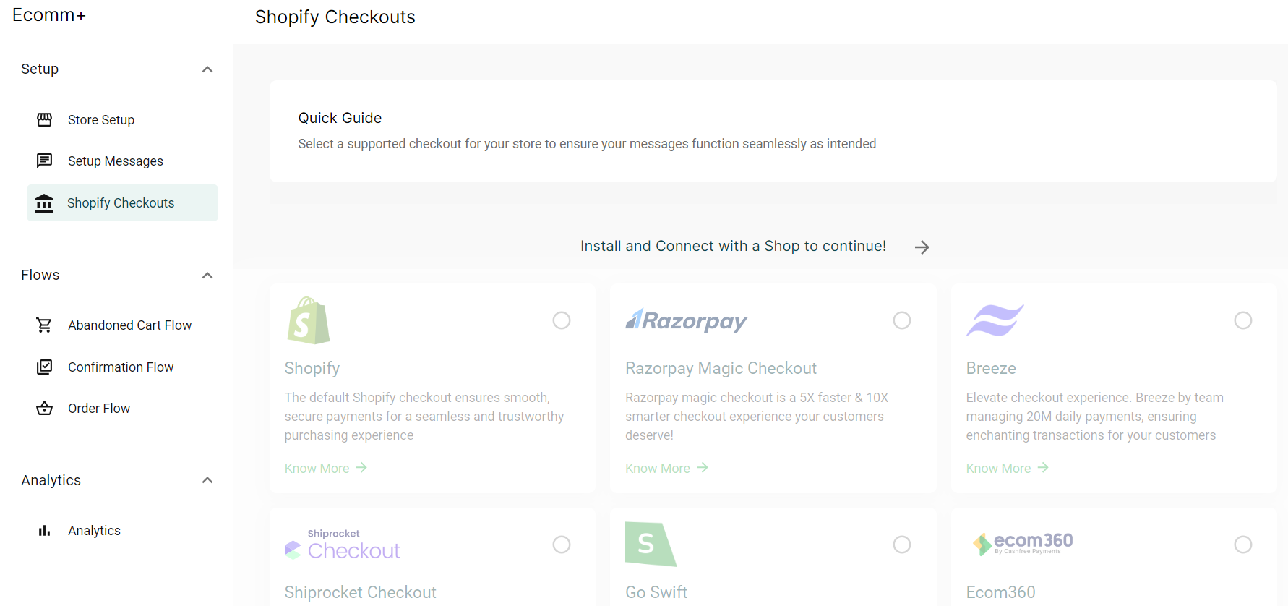Click the Razorpay card description text
Screen dimensions: 1288x606
pos(757,417)
